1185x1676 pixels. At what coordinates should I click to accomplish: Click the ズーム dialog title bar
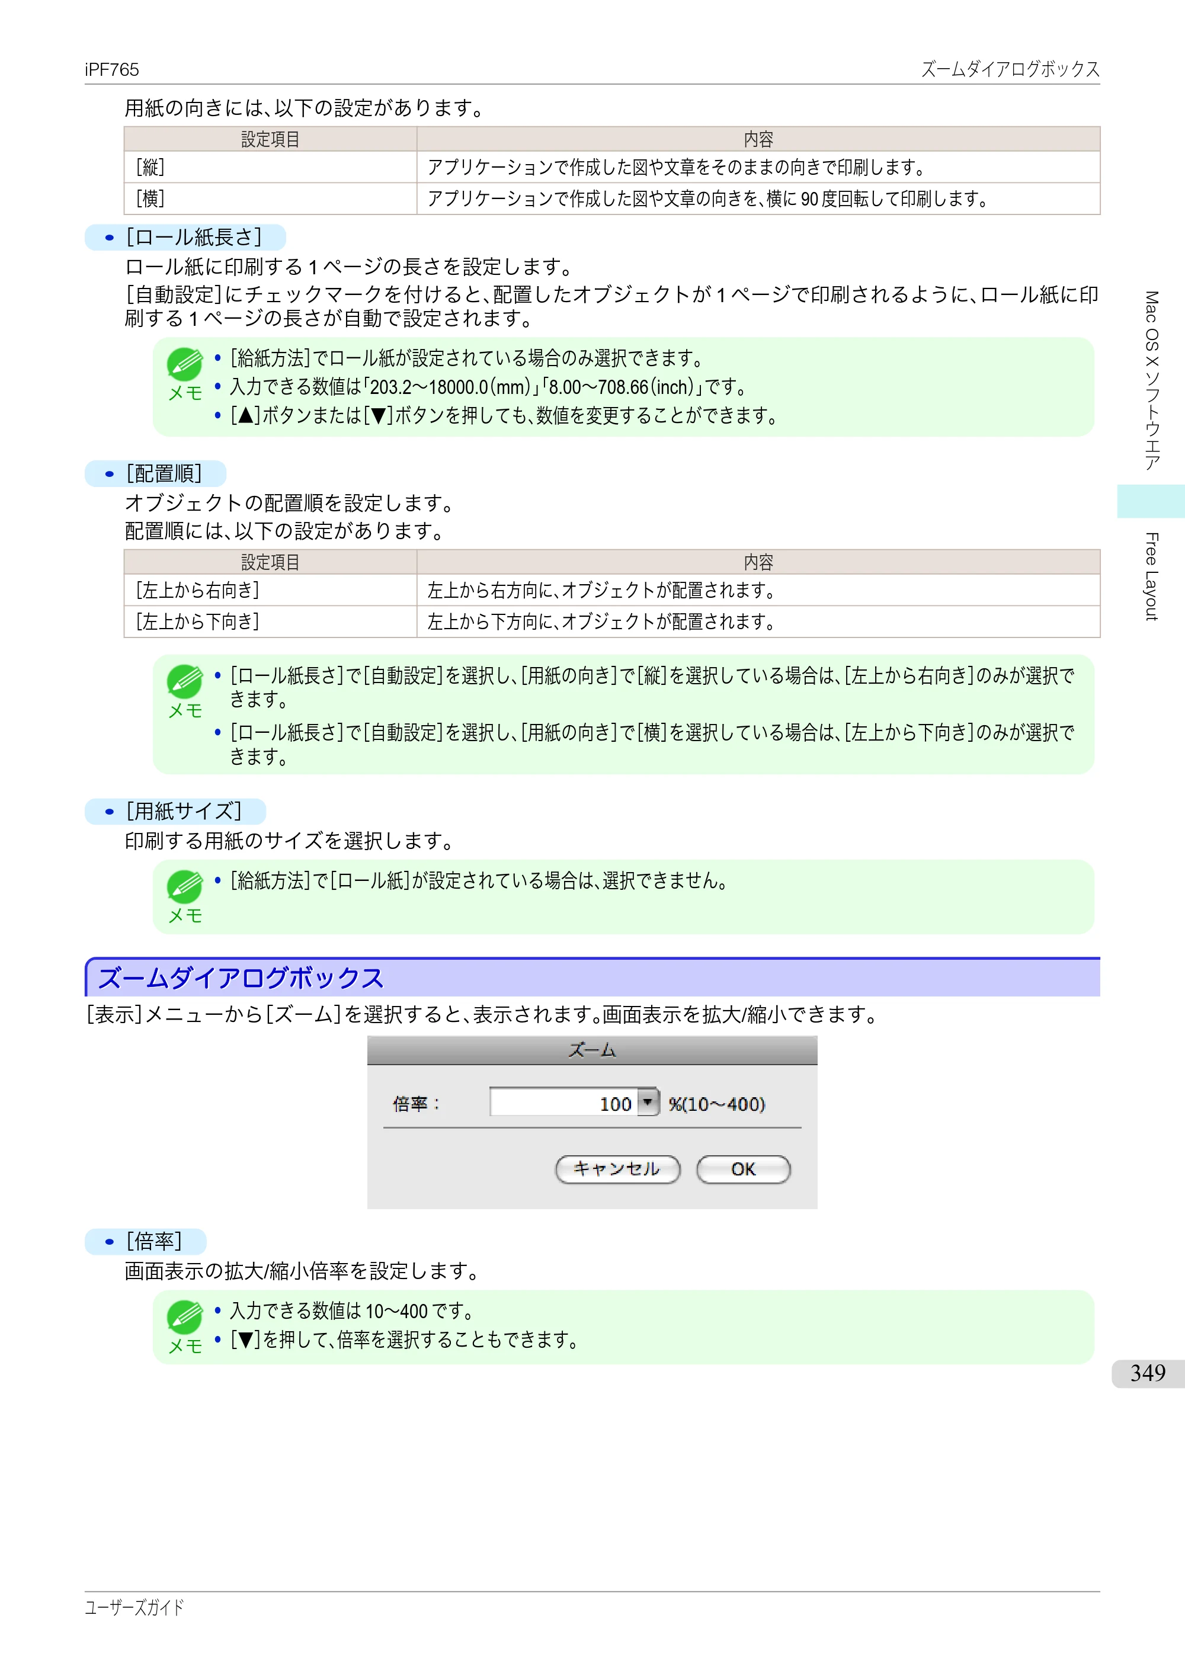pyautogui.click(x=592, y=1050)
